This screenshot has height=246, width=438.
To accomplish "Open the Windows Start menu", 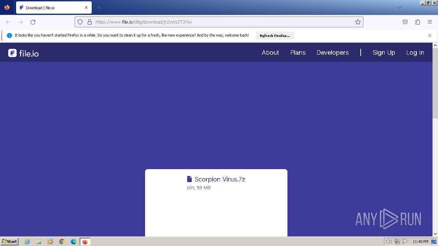I will [x=9, y=241].
